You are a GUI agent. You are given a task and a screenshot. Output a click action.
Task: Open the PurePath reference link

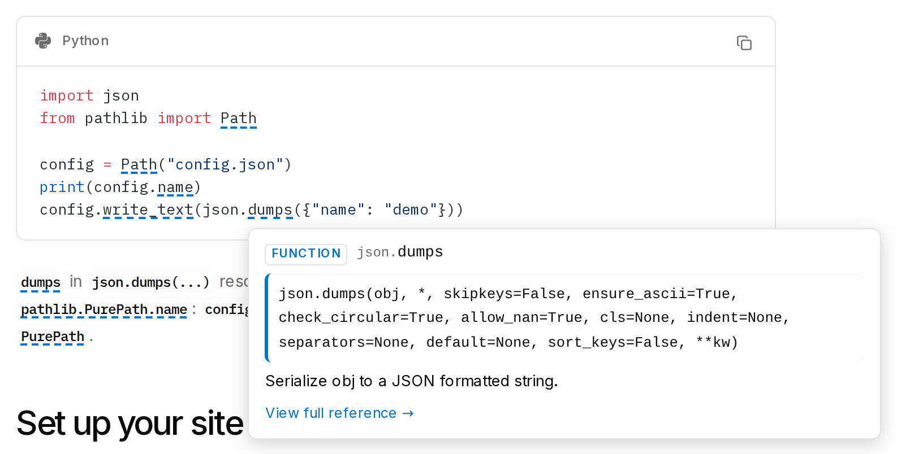(53, 337)
